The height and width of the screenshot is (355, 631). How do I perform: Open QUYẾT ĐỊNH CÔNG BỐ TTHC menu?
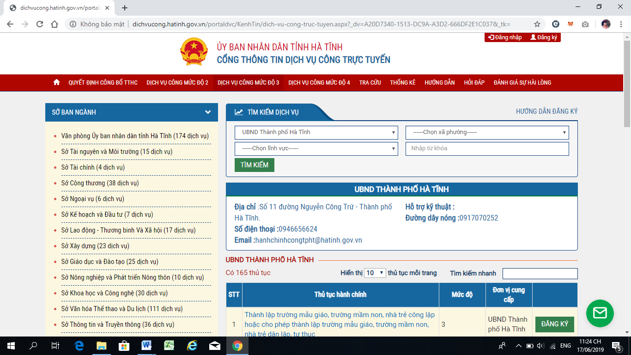pyautogui.click(x=103, y=82)
